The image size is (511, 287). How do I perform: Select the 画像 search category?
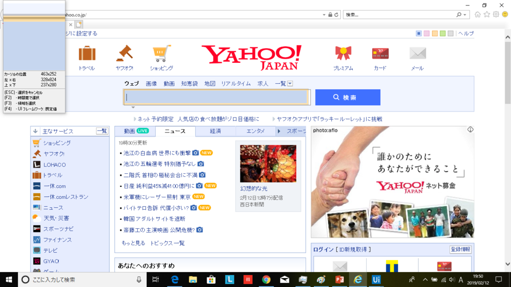point(151,84)
